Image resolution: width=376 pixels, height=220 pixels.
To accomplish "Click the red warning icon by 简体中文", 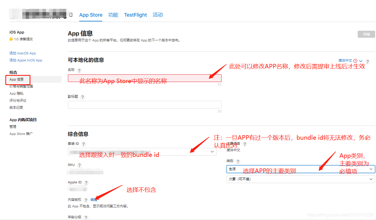I will tap(355, 61).
